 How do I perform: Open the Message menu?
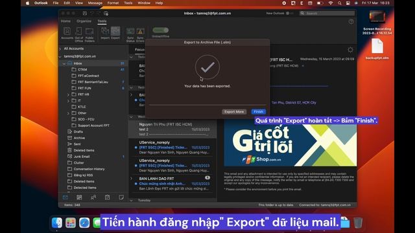pos(95,3)
